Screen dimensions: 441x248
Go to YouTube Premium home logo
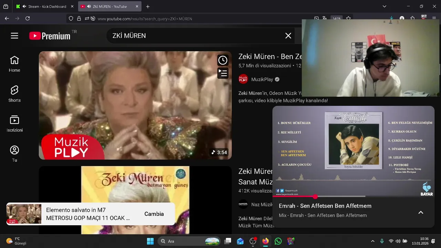[50, 36]
